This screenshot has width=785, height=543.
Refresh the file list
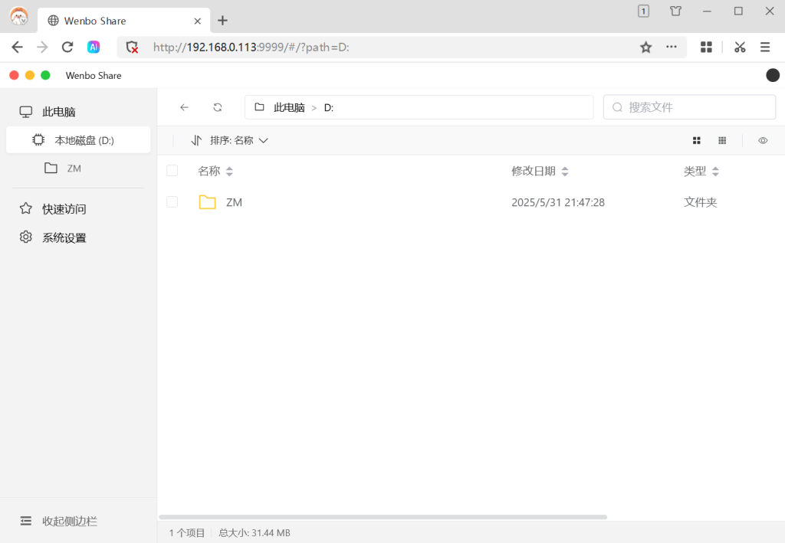click(x=217, y=106)
